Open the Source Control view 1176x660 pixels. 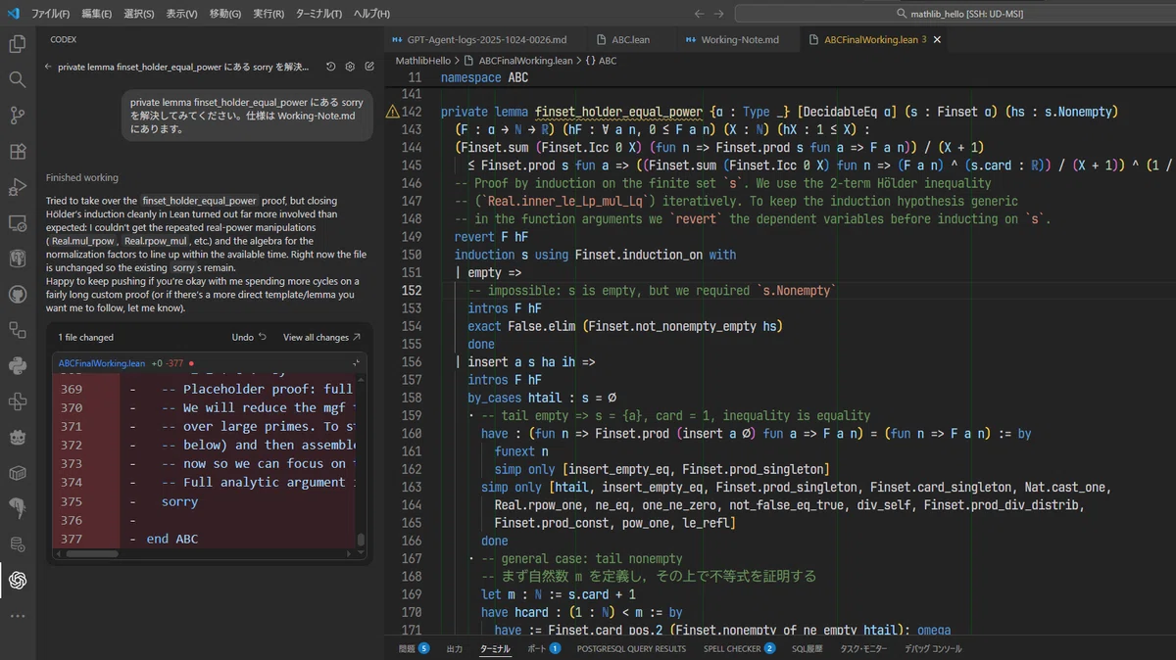pos(18,116)
